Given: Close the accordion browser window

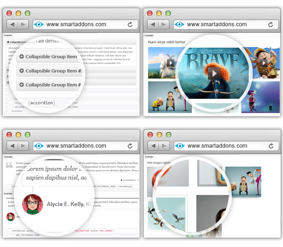Looking at the screenshot, I should pos(9,13).
